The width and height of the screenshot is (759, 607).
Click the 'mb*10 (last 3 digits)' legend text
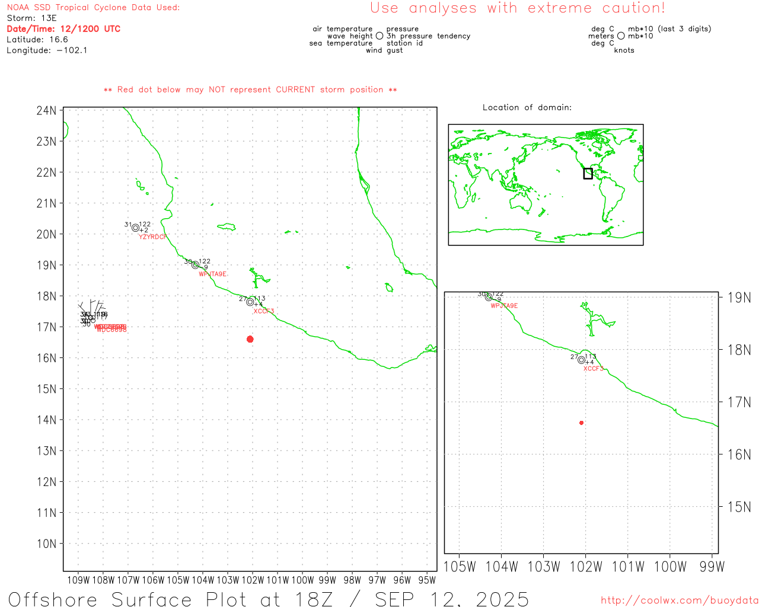point(669,29)
